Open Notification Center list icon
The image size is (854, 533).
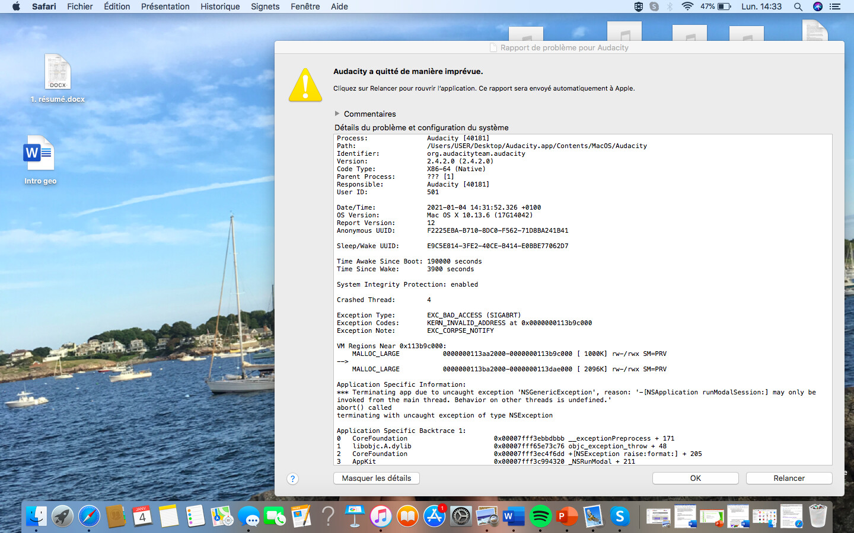835,7
